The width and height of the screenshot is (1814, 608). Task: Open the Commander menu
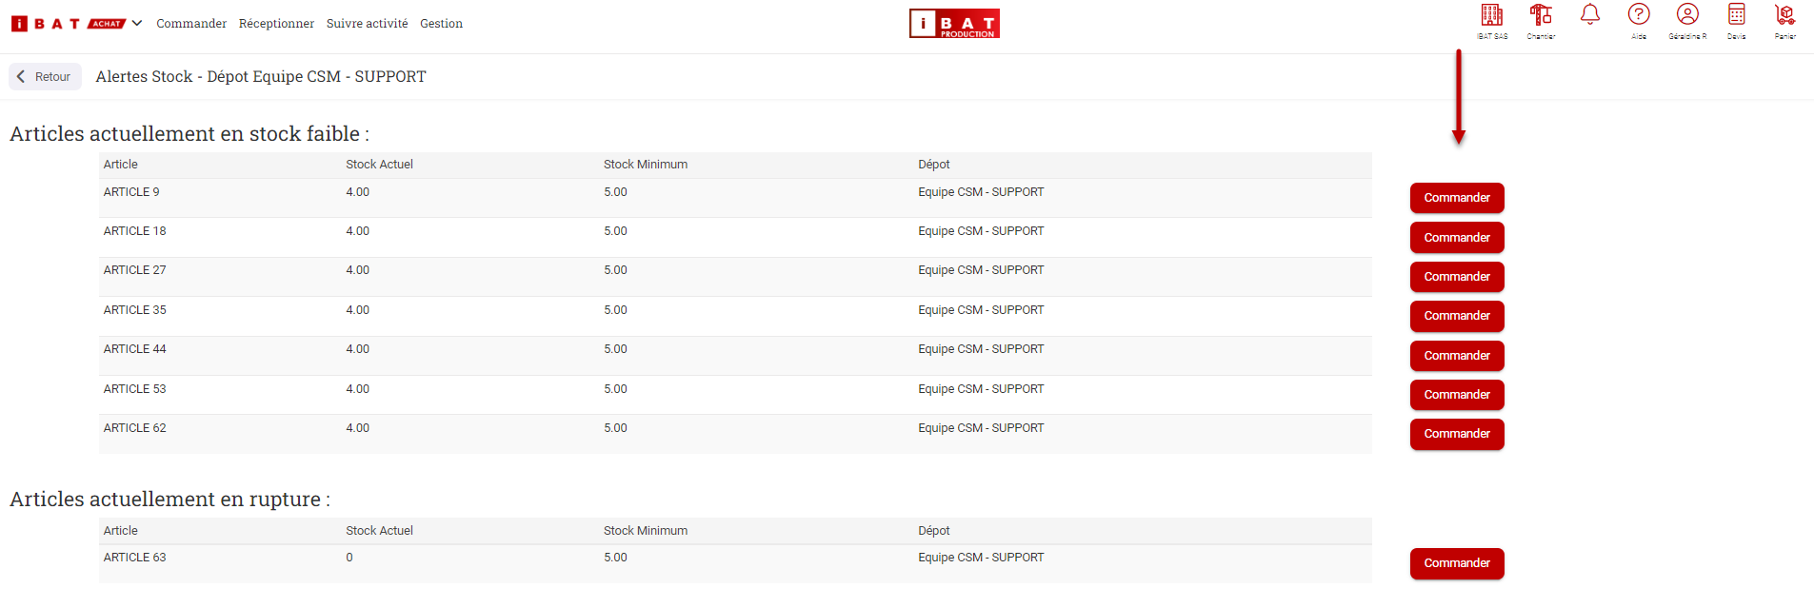click(191, 24)
